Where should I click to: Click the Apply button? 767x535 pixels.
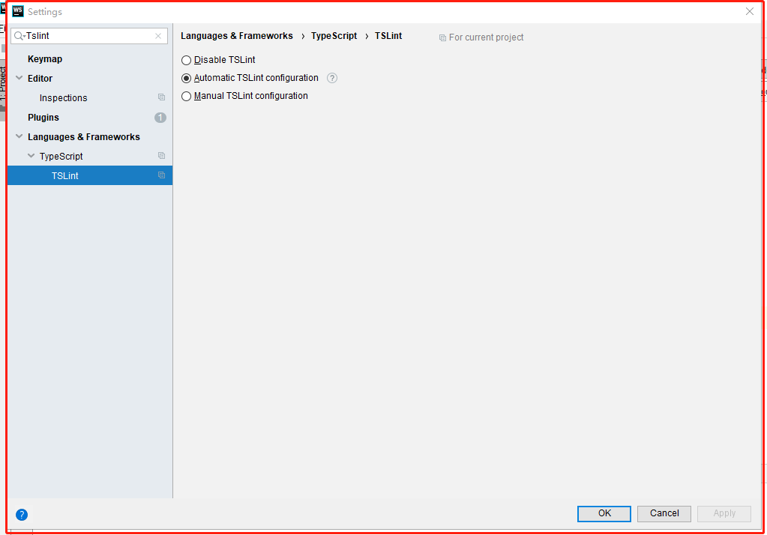click(x=724, y=513)
